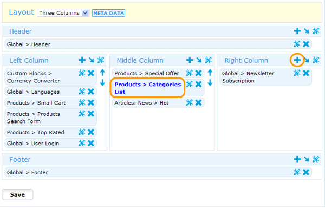Edit settings of Global > User Login
Image resolution: width=325 pixels, height=208 pixels.
[x=82, y=143]
